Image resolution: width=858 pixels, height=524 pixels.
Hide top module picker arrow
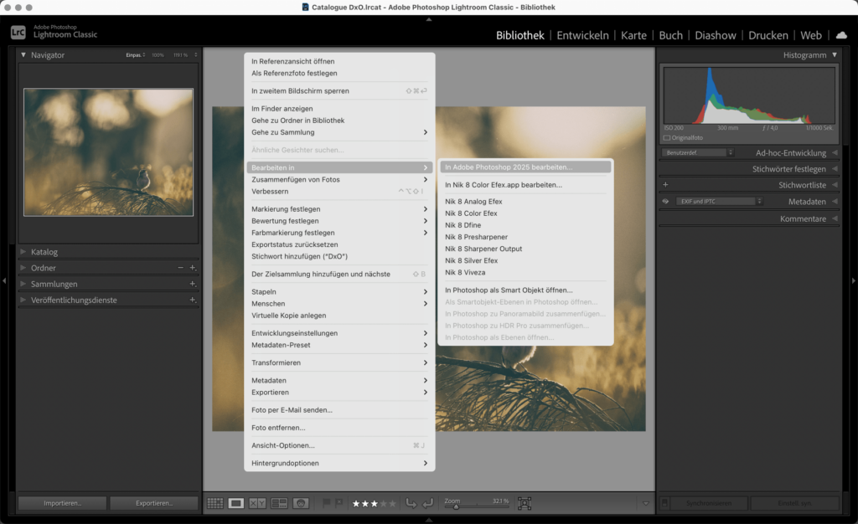(x=429, y=19)
